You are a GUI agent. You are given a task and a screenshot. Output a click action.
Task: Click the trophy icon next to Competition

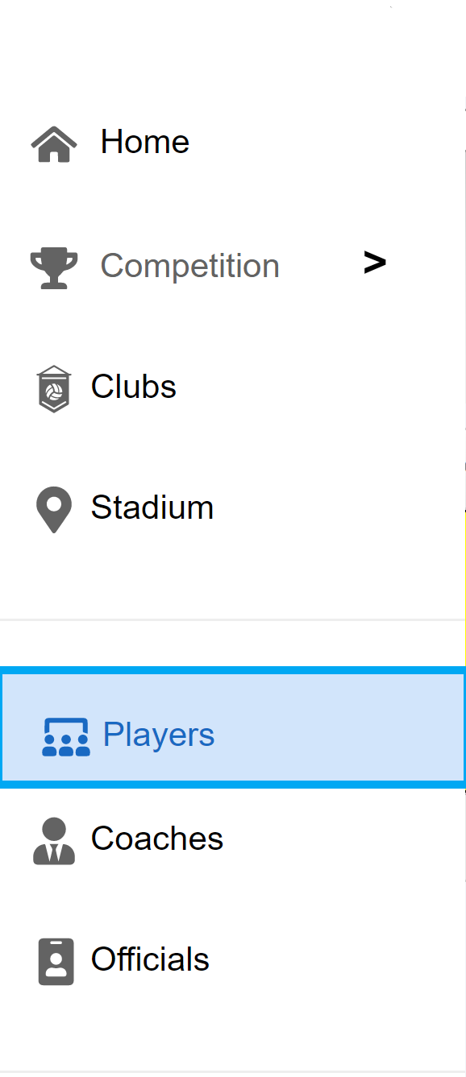(x=54, y=268)
